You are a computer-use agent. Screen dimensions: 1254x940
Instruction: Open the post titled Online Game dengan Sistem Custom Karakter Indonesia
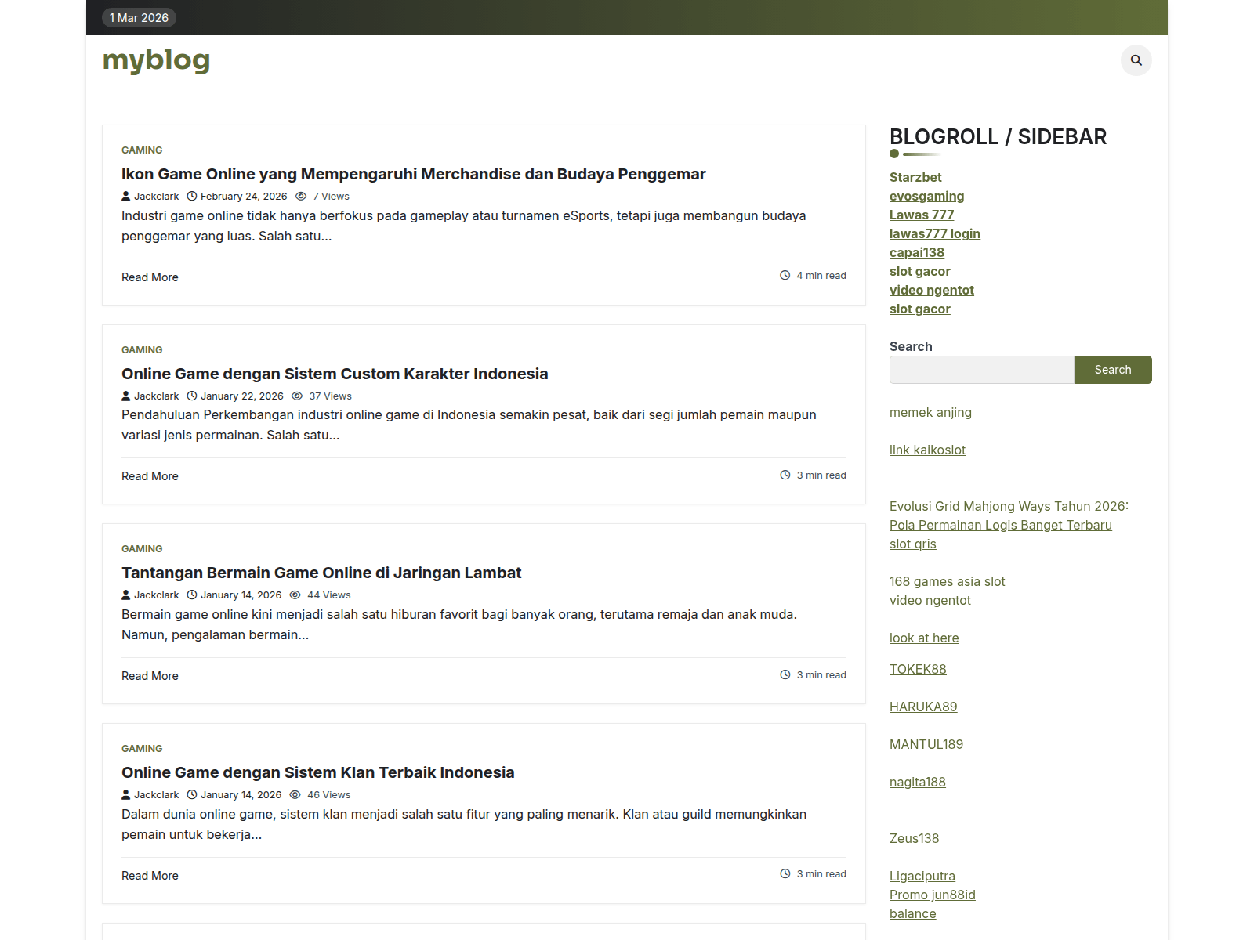[335, 374]
